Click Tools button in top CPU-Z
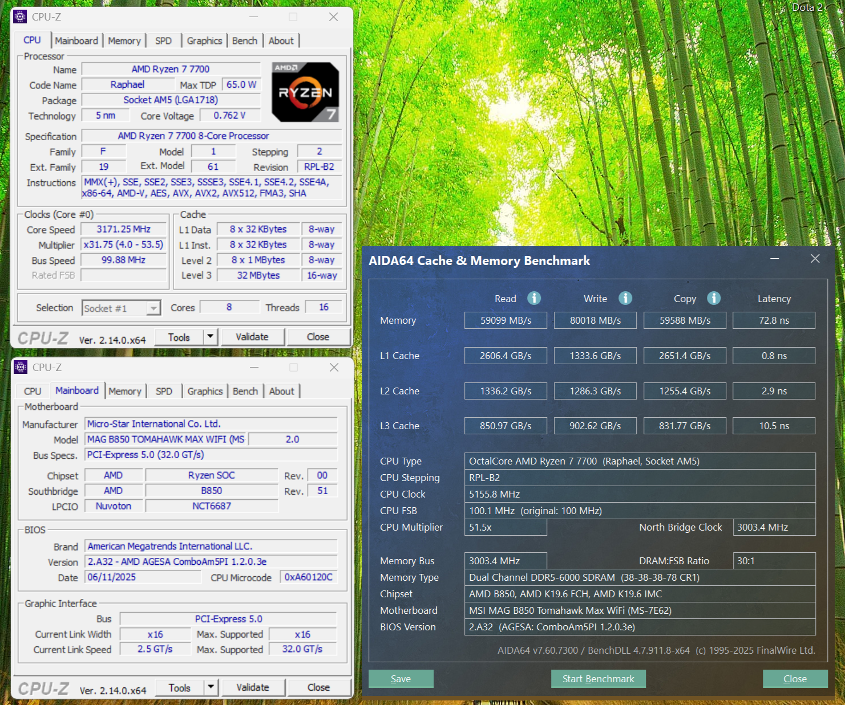 pyautogui.click(x=179, y=337)
